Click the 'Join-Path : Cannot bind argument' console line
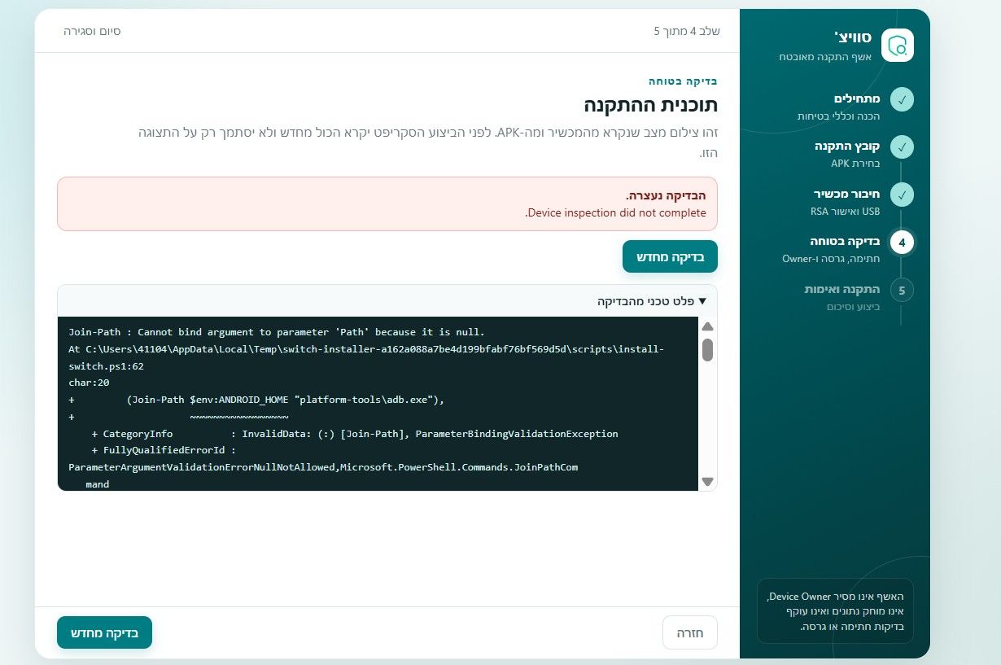The image size is (1001, 665). [x=277, y=332]
